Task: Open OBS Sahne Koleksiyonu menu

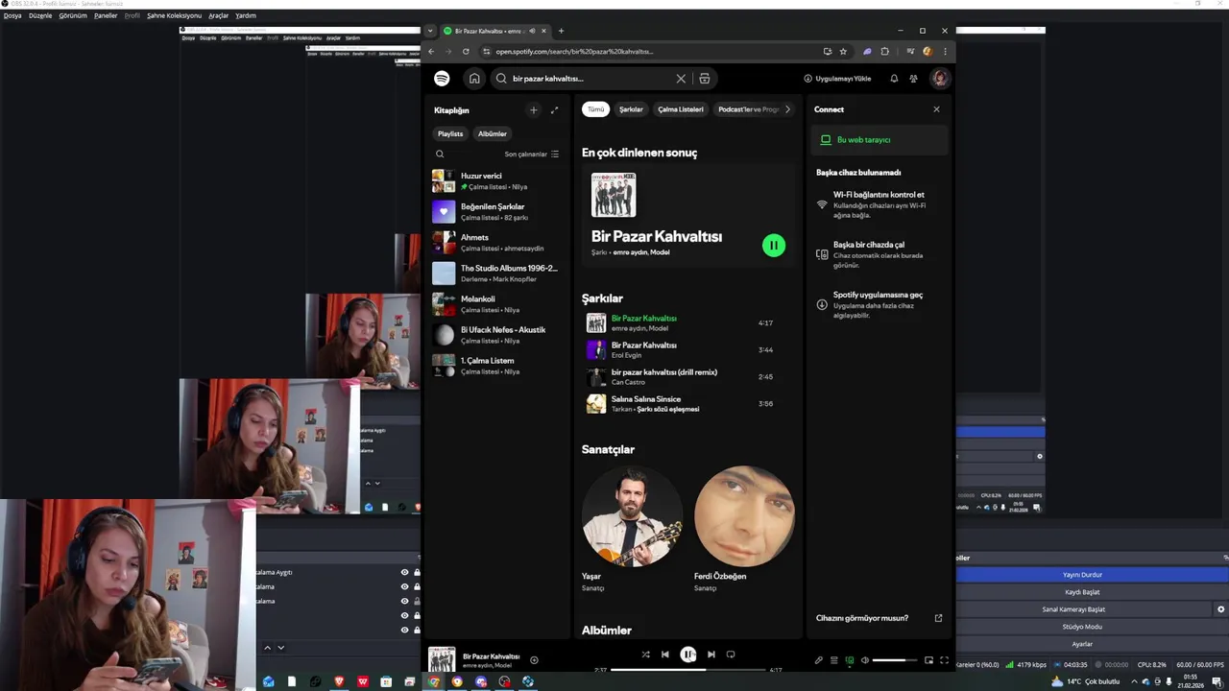Action: [x=174, y=15]
